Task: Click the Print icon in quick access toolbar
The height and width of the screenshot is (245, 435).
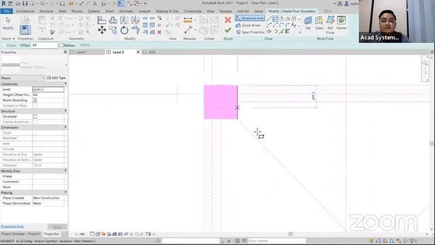Action: [63, 3]
